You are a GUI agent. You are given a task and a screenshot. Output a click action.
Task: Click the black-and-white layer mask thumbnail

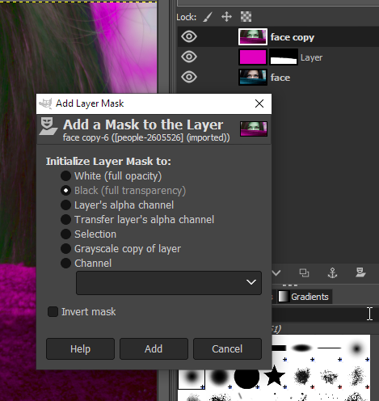click(x=284, y=57)
